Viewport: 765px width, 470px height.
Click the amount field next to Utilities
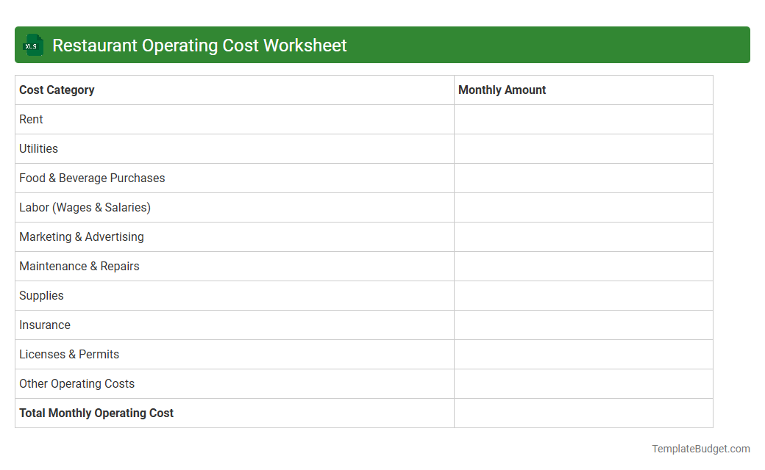pyautogui.click(x=583, y=148)
